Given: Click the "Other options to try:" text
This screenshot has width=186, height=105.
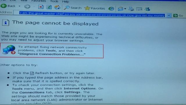Looking at the screenshot, I should click(19, 65).
